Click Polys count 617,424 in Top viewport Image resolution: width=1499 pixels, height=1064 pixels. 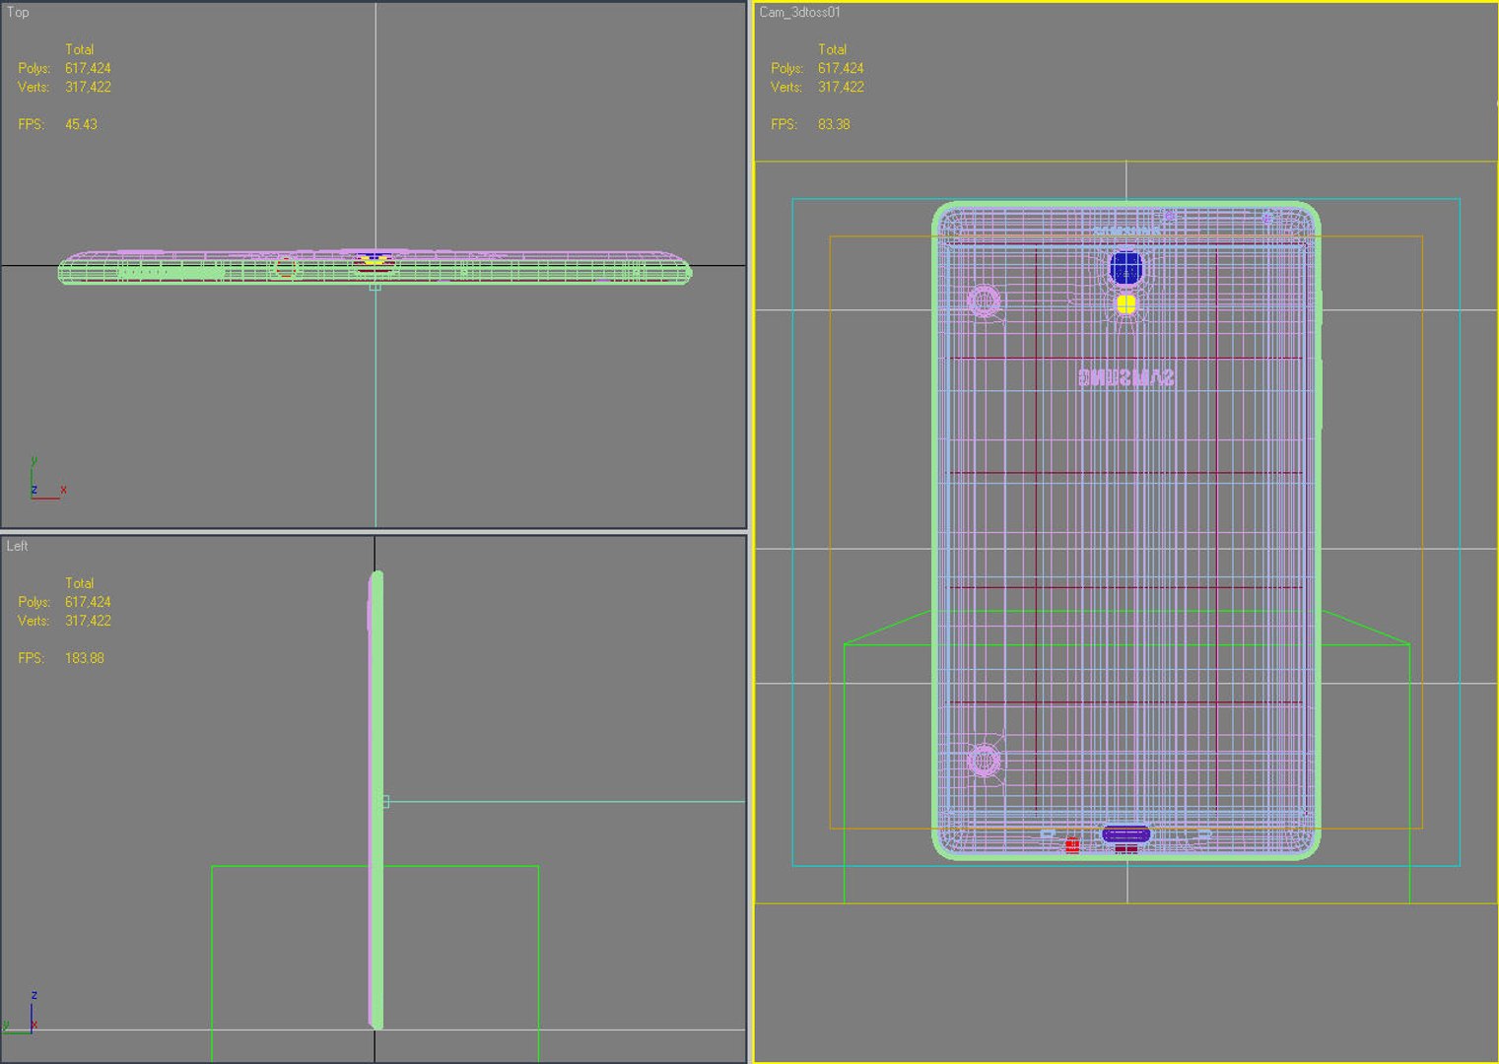click(x=88, y=68)
